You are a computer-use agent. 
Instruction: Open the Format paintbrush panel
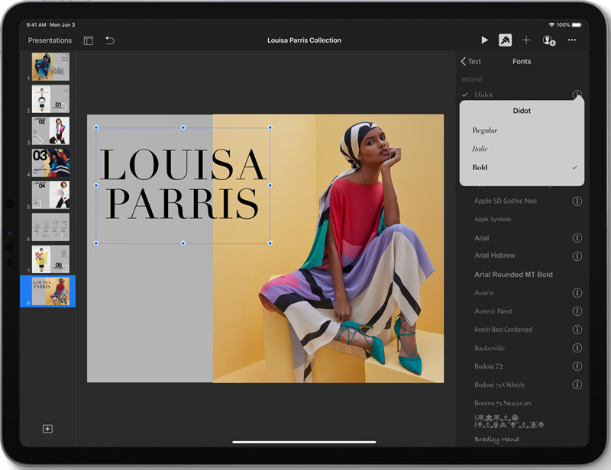[506, 40]
